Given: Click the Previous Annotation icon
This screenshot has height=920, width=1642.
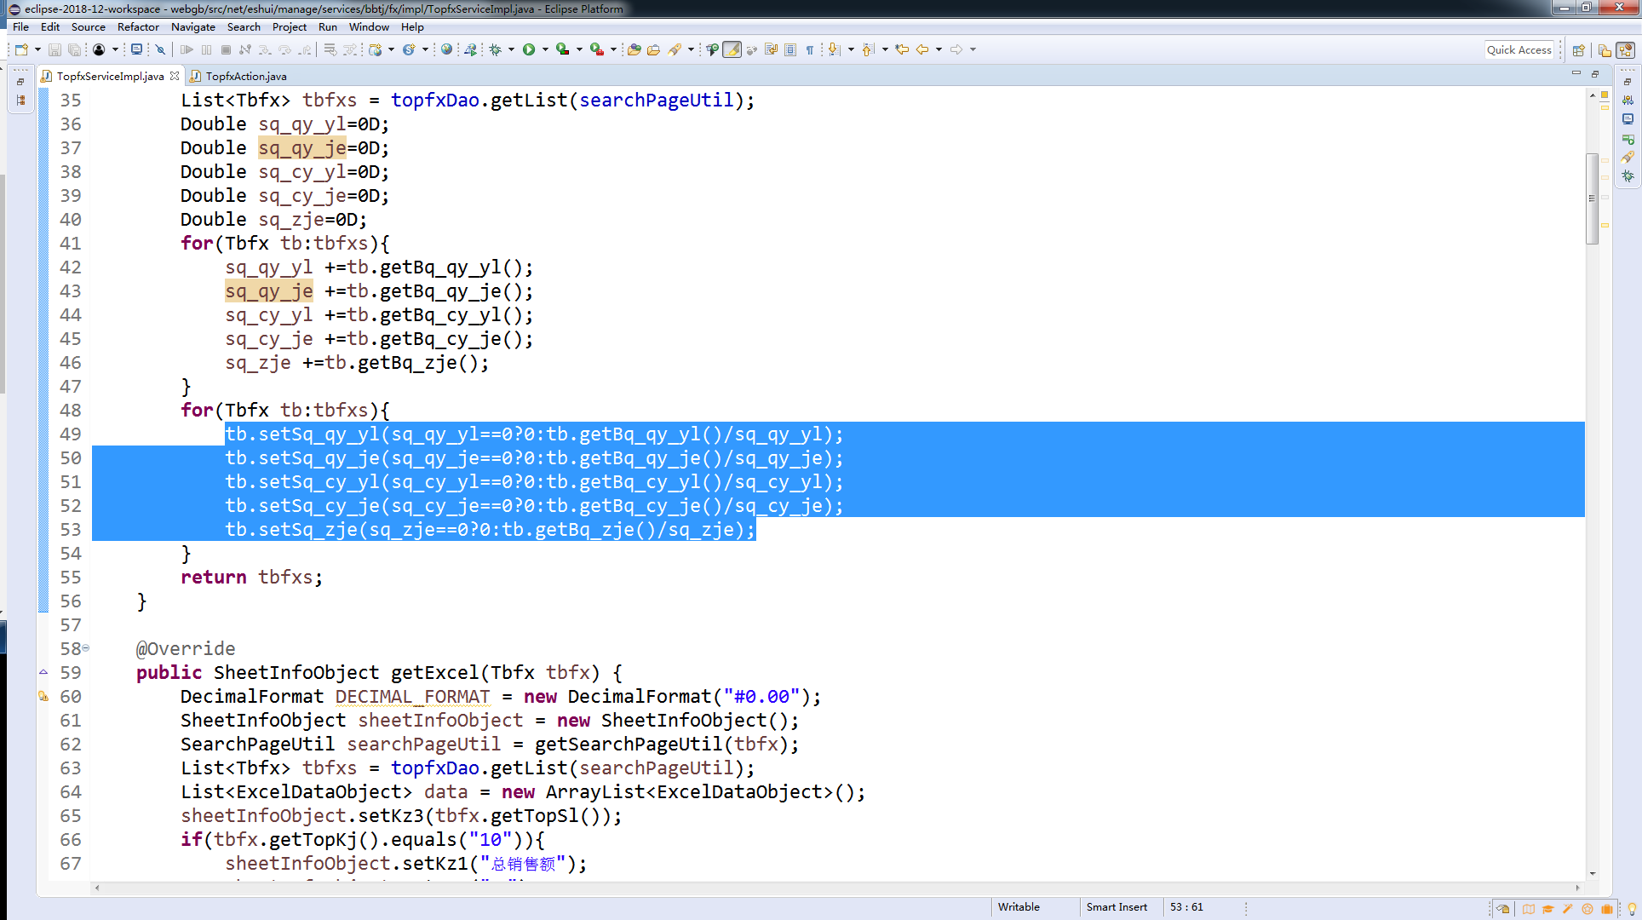Looking at the screenshot, I should (868, 49).
